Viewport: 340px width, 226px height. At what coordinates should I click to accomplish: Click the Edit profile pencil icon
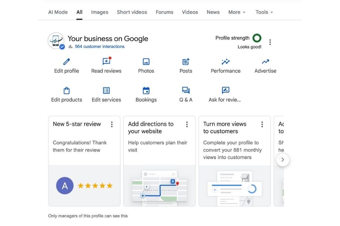tap(67, 62)
